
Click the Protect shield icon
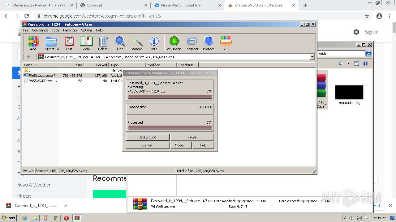point(209,43)
